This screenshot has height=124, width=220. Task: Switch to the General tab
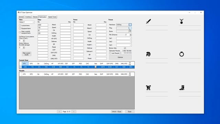pyautogui.click(x=21, y=17)
